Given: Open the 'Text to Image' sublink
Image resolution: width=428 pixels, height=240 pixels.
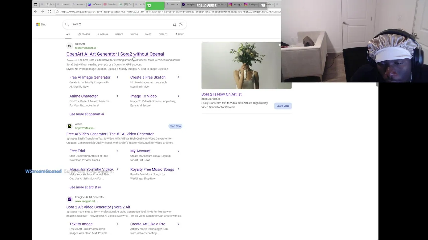Looking at the screenshot, I should [81, 224].
